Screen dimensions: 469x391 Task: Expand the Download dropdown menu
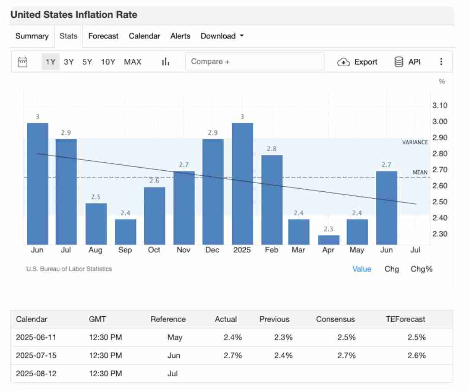(x=222, y=36)
